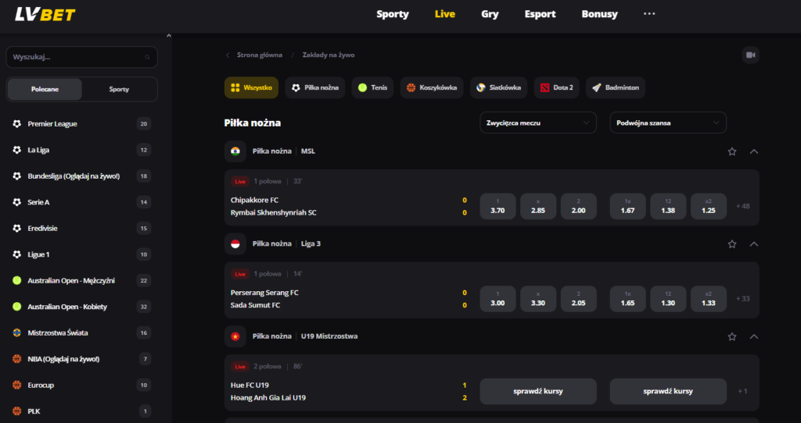Screen dimensions: 801x423
Task: Click the Wyszukaj search field
Action: [74, 57]
